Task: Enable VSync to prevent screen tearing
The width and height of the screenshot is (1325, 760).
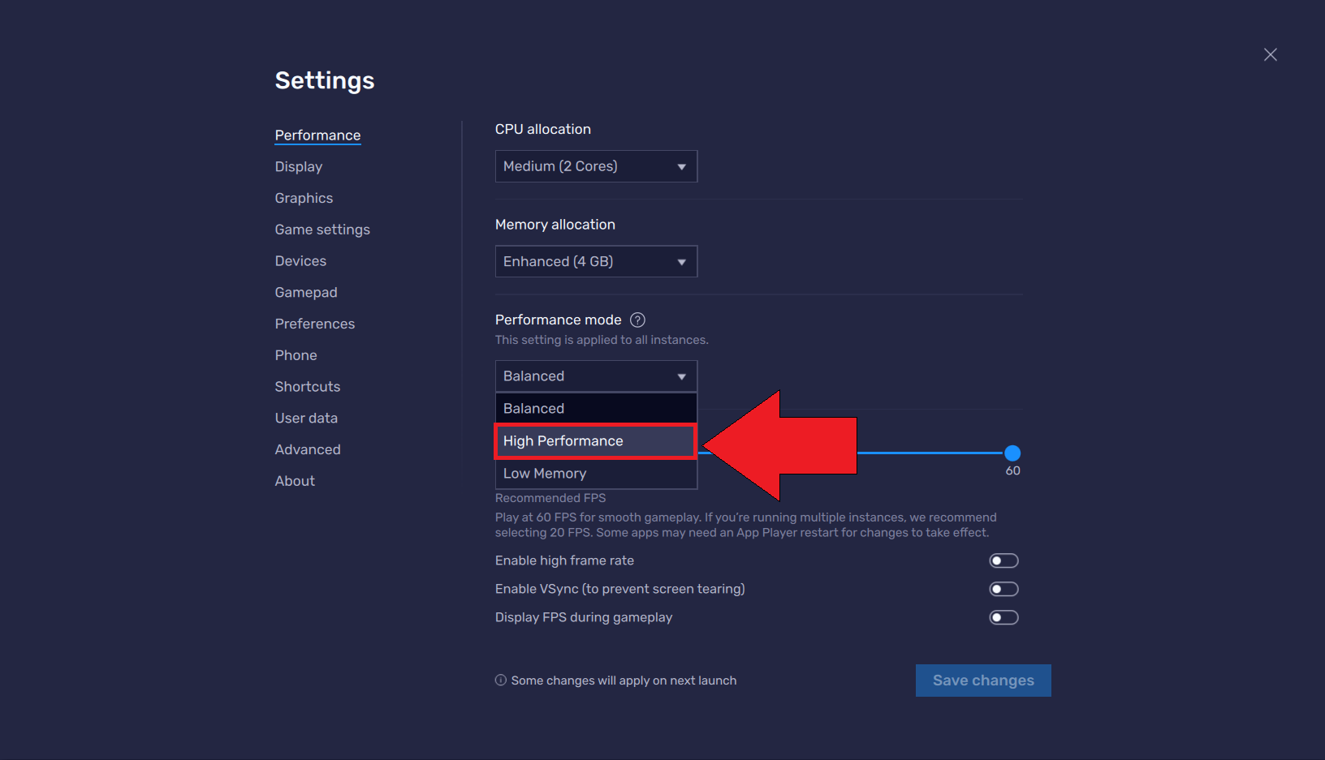Action: [1003, 589]
